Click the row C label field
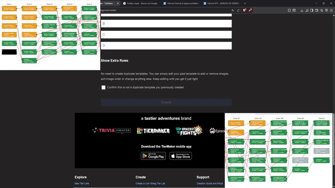Viewport: 335px width, 188px height. [166, 34]
